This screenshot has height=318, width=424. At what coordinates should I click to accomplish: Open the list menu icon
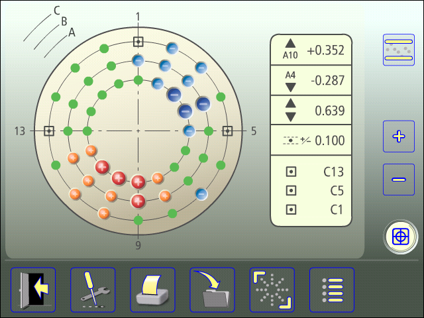click(x=332, y=290)
